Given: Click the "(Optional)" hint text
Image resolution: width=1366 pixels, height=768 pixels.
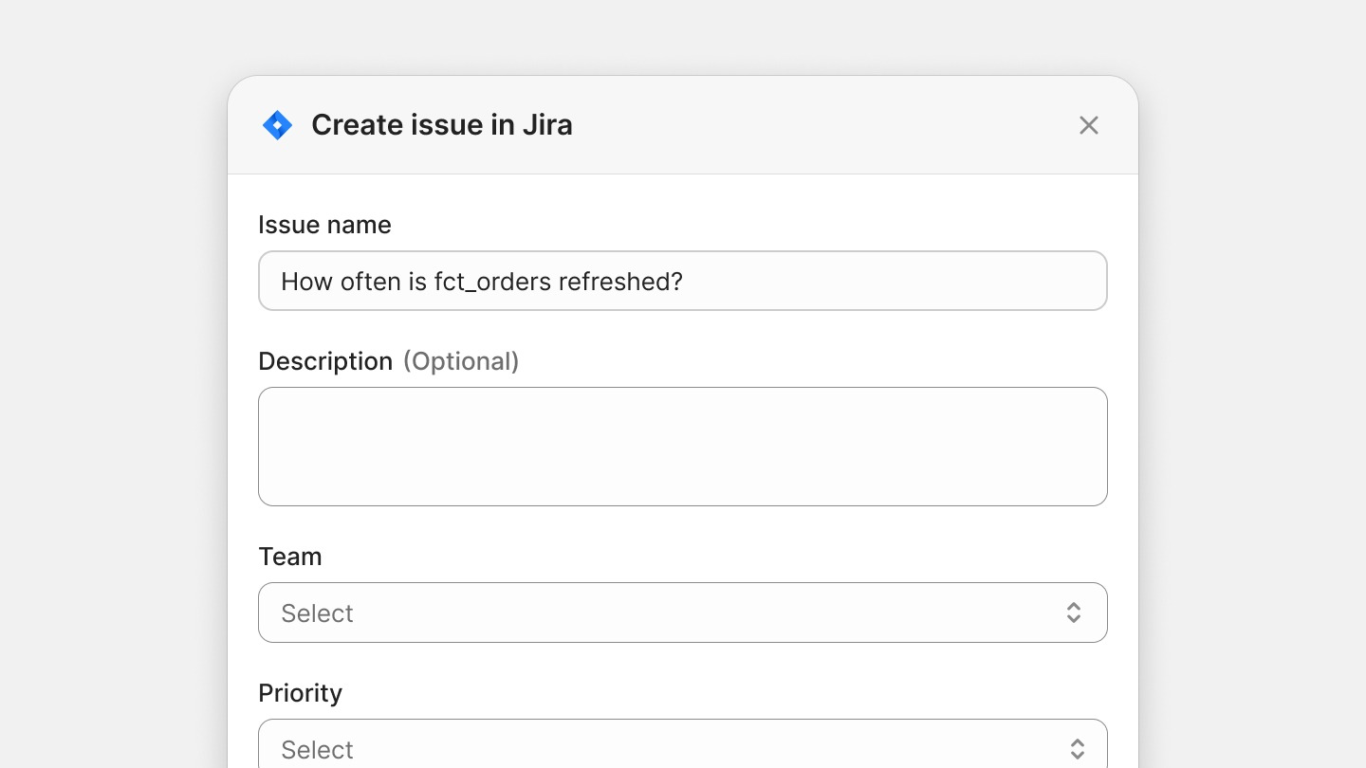Looking at the screenshot, I should tap(461, 361).
